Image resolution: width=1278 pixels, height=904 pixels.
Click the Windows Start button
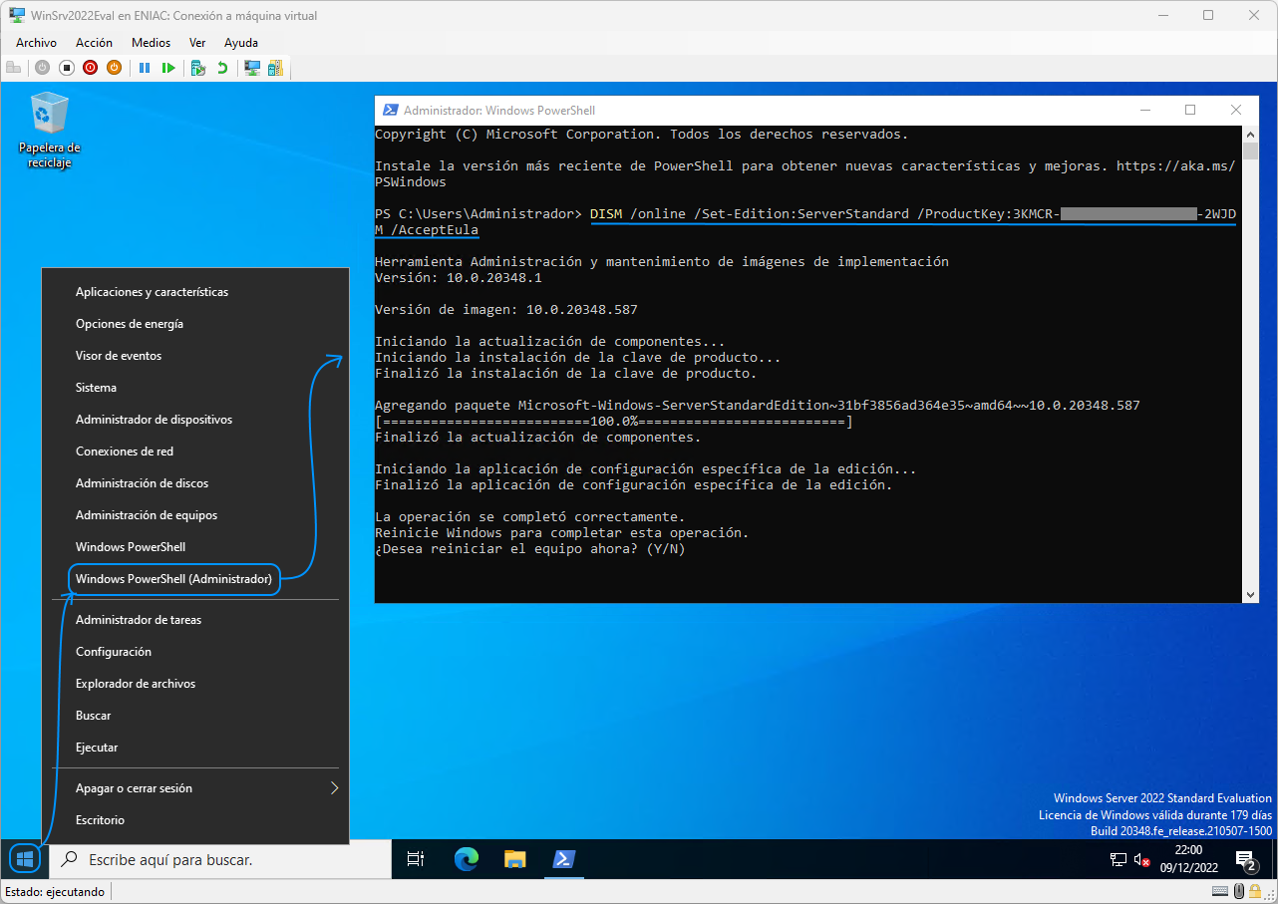pyautogui.click(x=25, y=858)
